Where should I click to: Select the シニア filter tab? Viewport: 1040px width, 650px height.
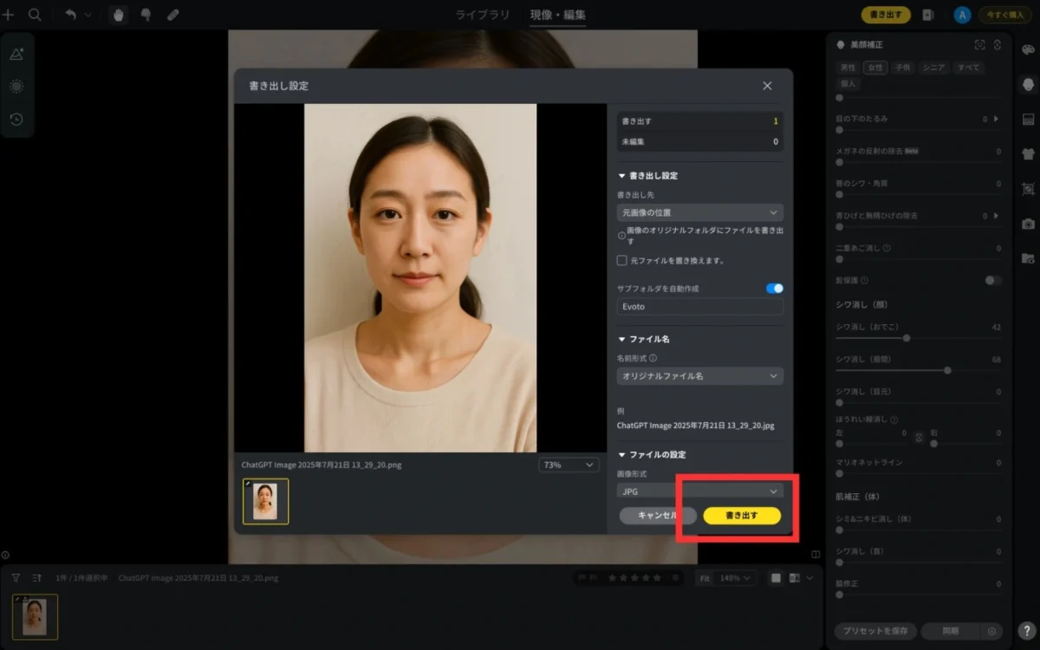point(933,68)
